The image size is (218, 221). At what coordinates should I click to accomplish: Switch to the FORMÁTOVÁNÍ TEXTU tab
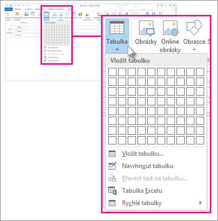56,9
